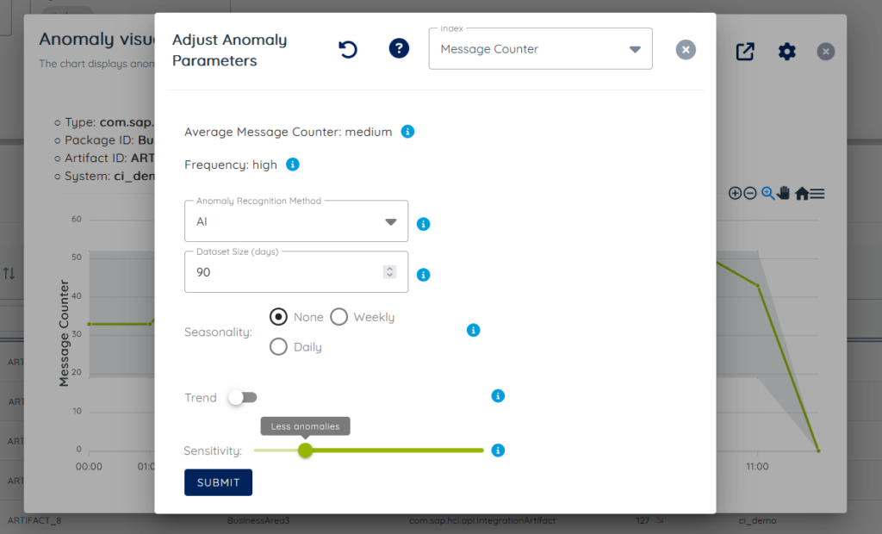Enable the Trend toggle

(x=242, y=397)
